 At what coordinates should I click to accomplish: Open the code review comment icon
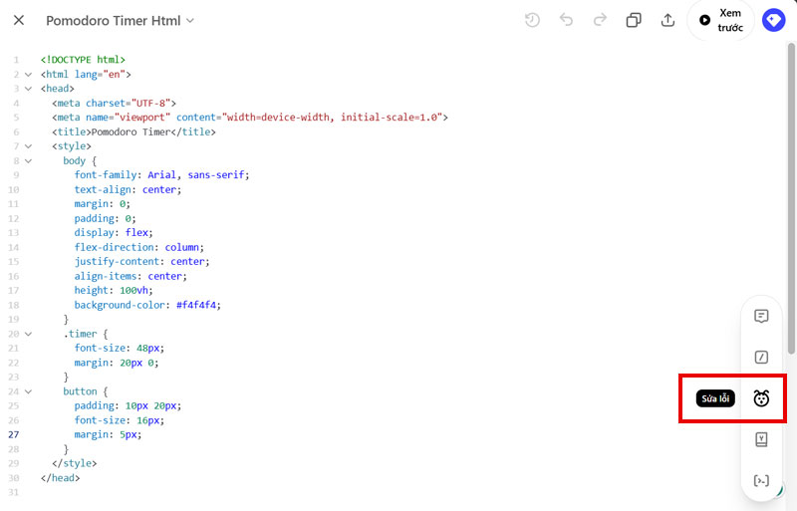pyautogui.click(x=761, y=316)
